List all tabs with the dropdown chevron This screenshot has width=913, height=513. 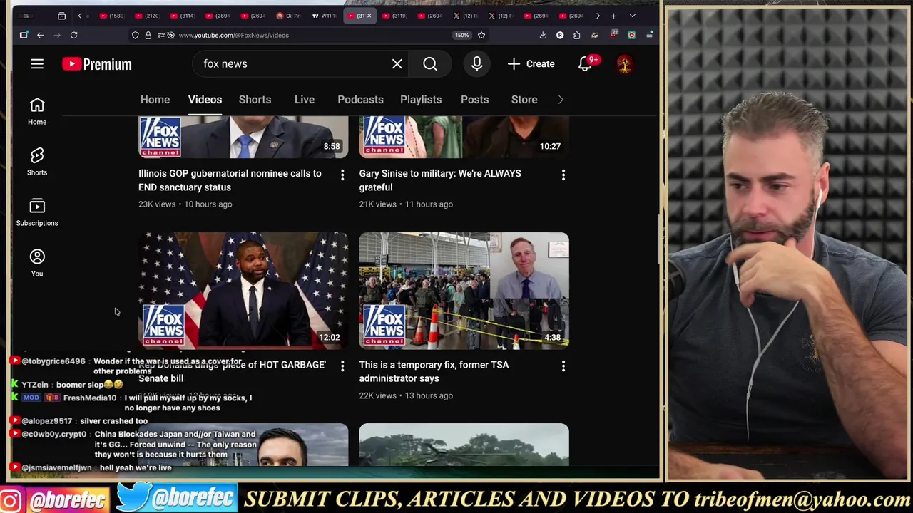click(x=632, y=16)
